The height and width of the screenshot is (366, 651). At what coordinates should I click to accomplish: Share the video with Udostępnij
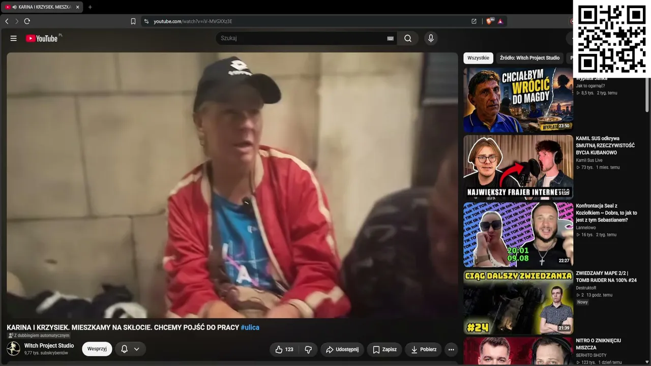(x=342, y=349)
